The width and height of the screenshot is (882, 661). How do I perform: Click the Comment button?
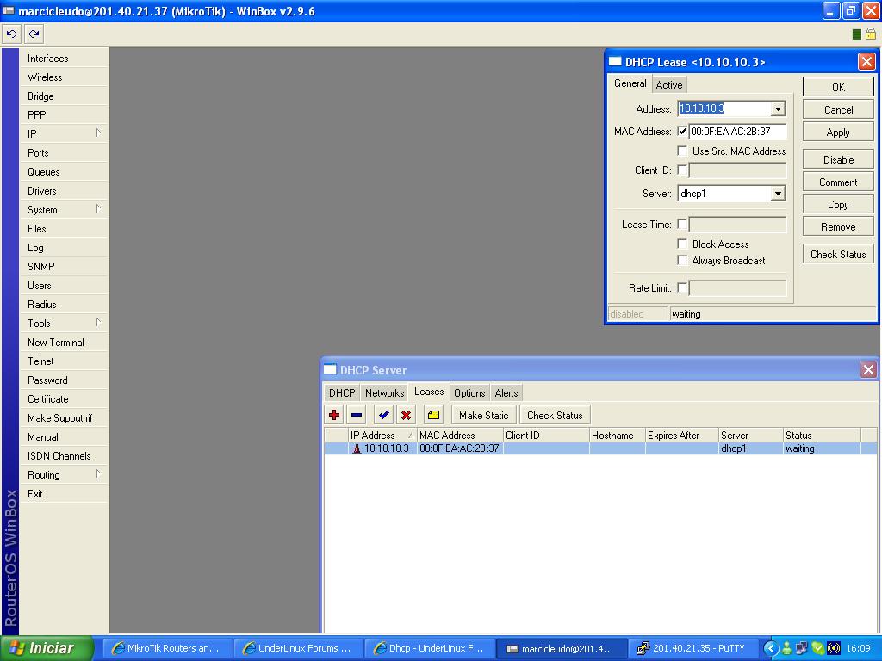(x=838, y=182)
